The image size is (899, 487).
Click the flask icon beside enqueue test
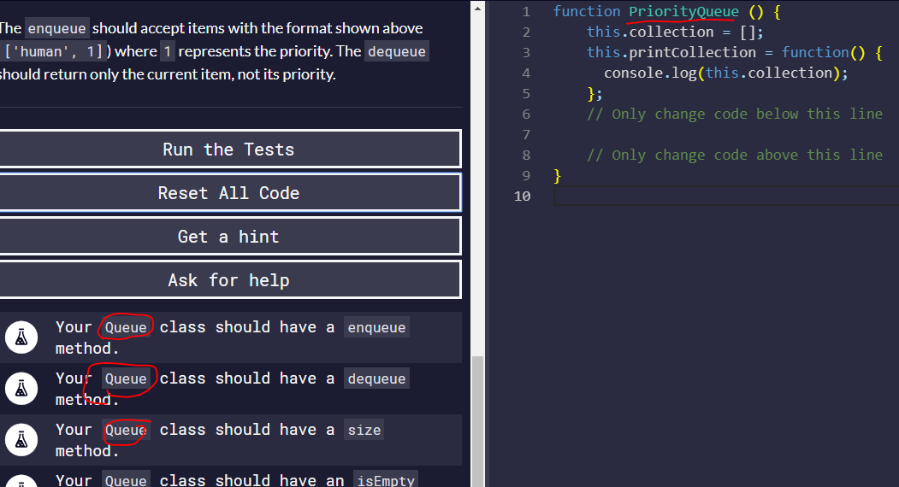tap(21, 337)
